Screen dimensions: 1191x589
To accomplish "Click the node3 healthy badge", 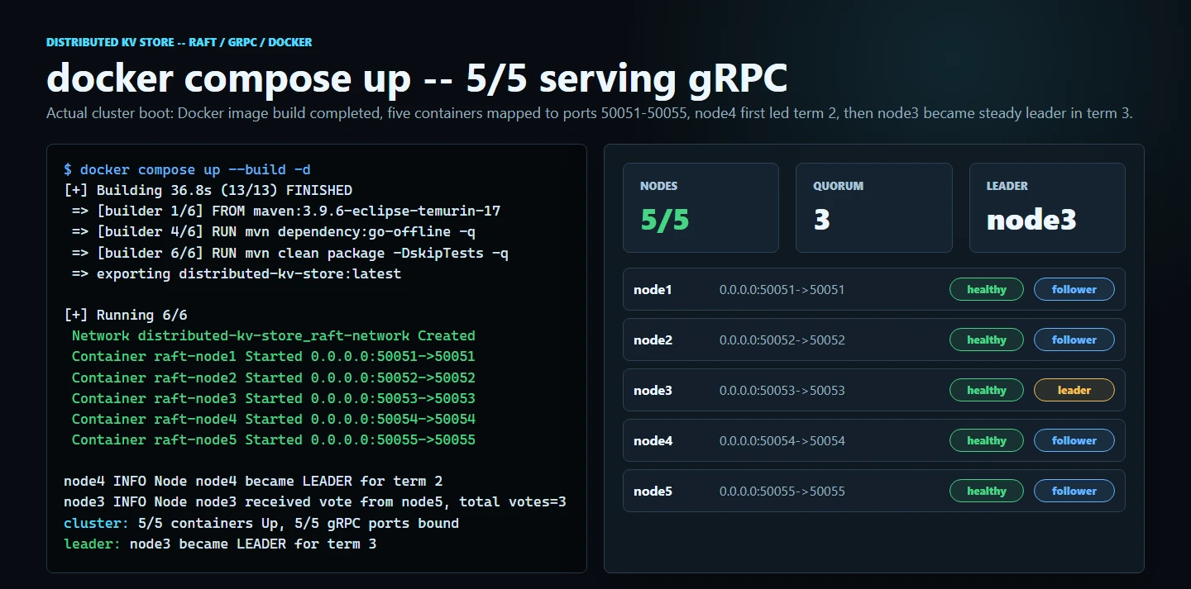I will (x=987, y=390).
